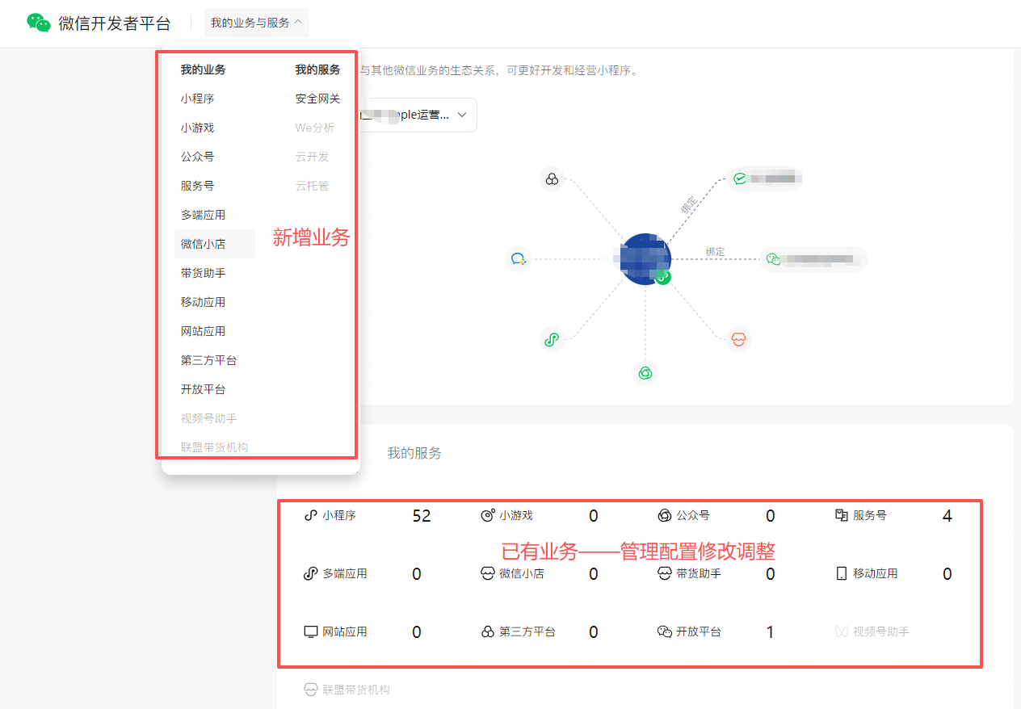The image size is (1021, 709).
Task: Choose 网站应用 from the menu list
Action: (x=204, y=331)
